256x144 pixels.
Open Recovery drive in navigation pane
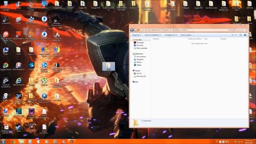[141, 76]
